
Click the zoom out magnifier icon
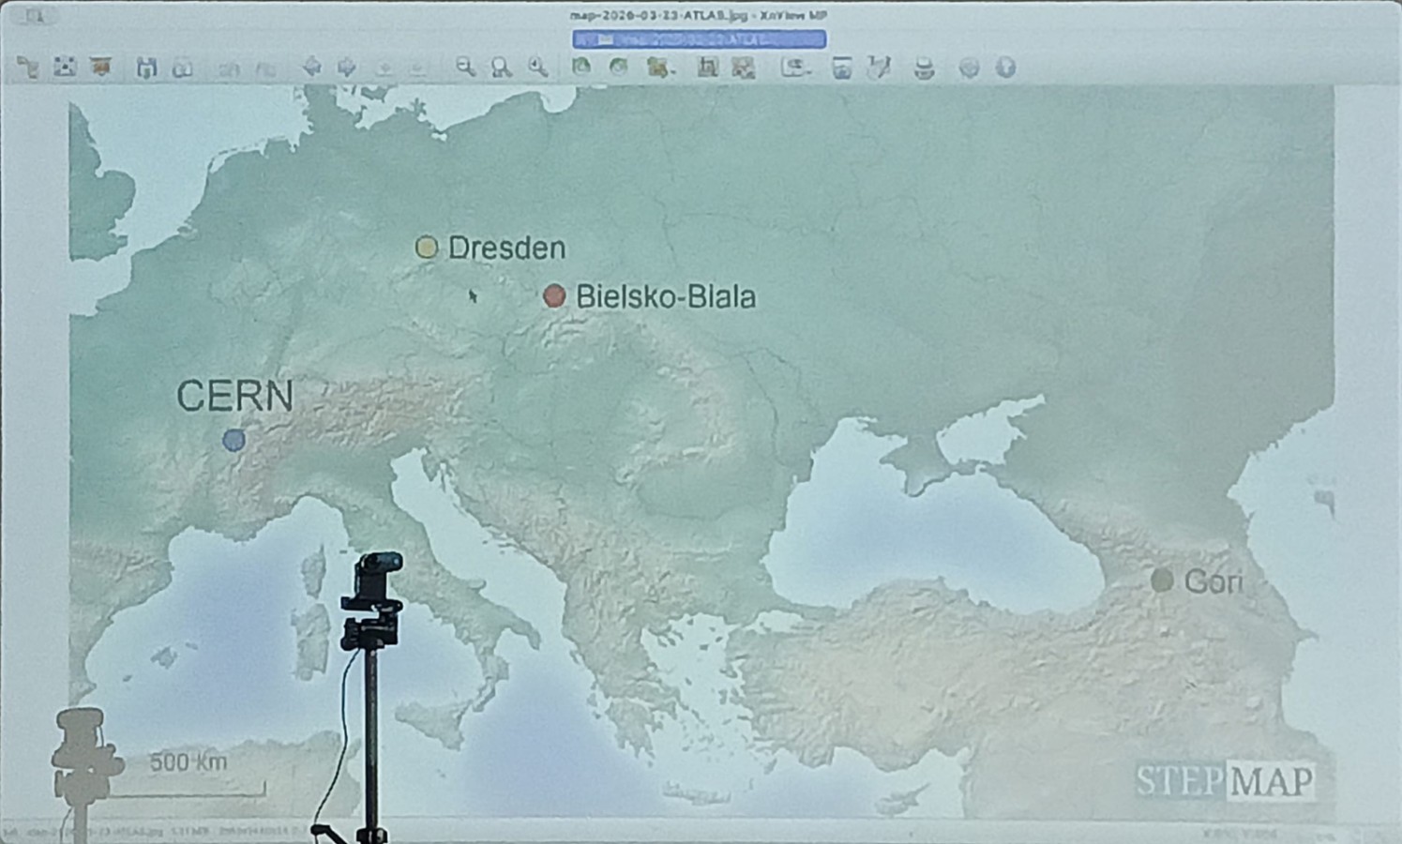tap(464, 68)
